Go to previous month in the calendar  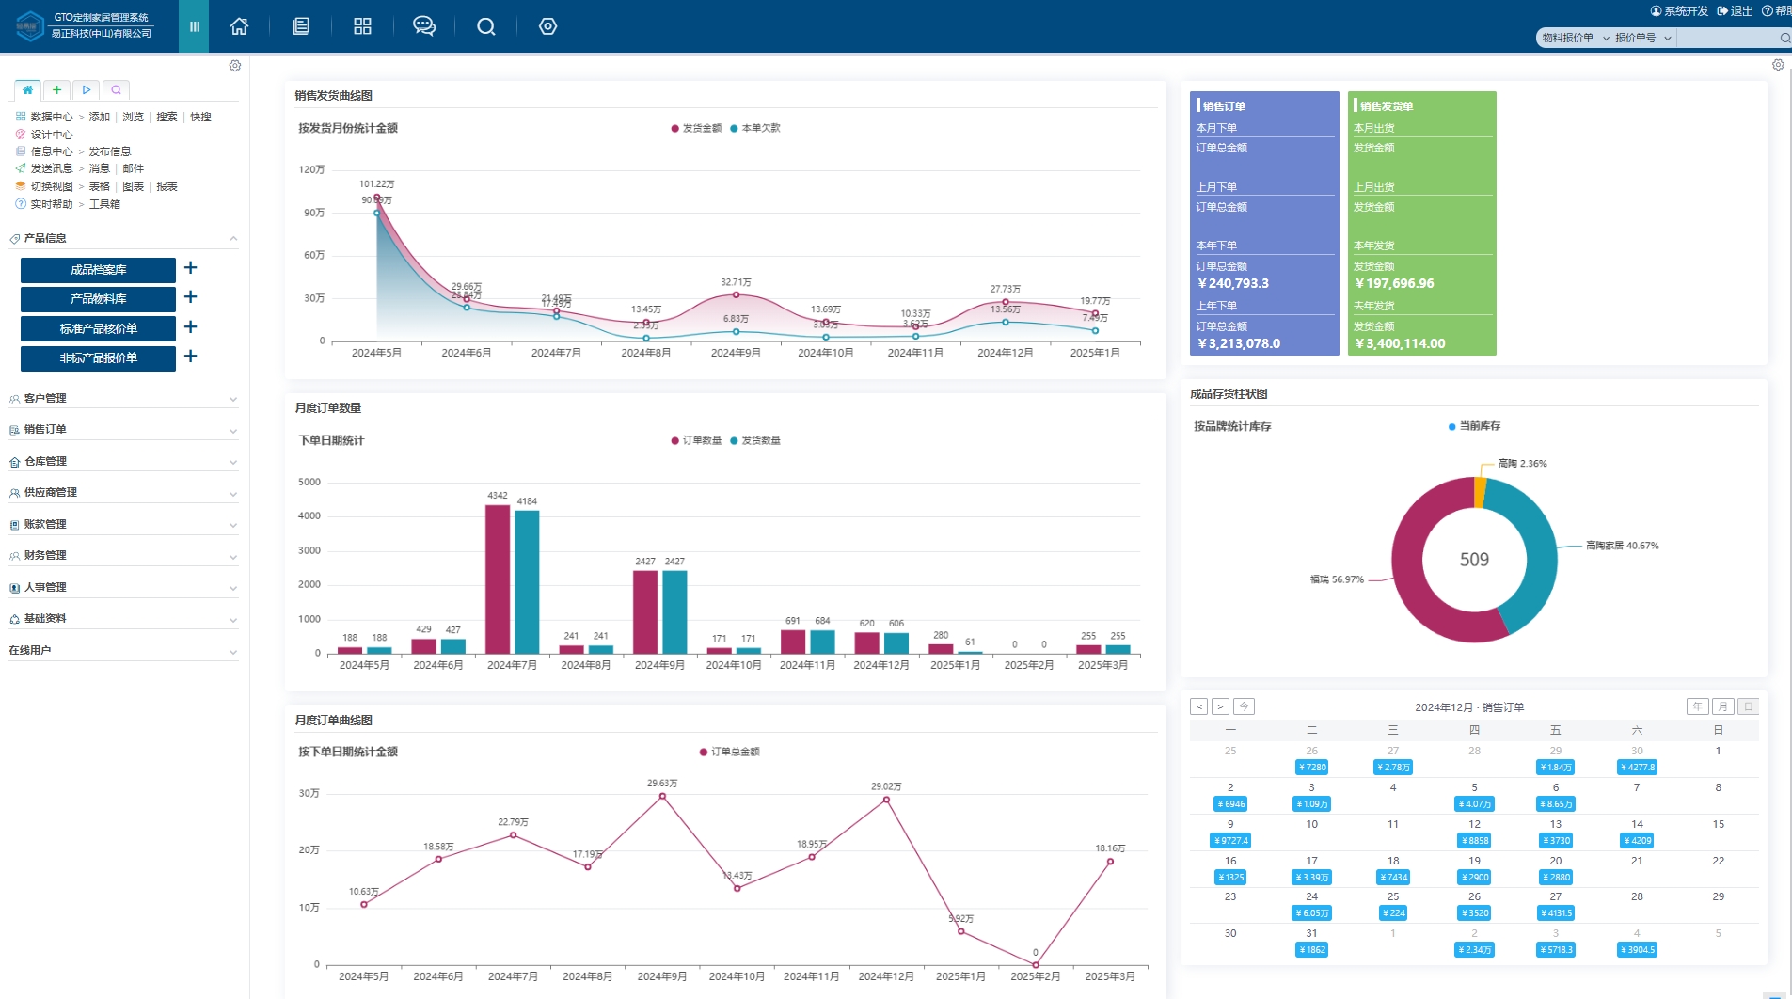tap(1198, 706)
